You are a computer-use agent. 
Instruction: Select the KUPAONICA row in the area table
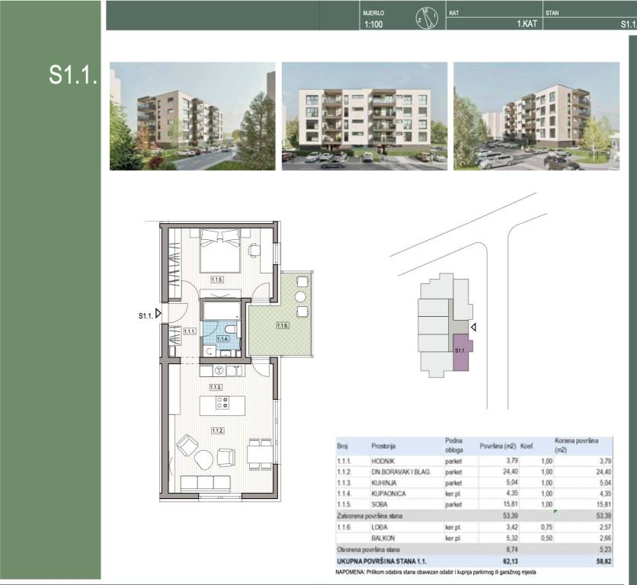coord(471,493)
